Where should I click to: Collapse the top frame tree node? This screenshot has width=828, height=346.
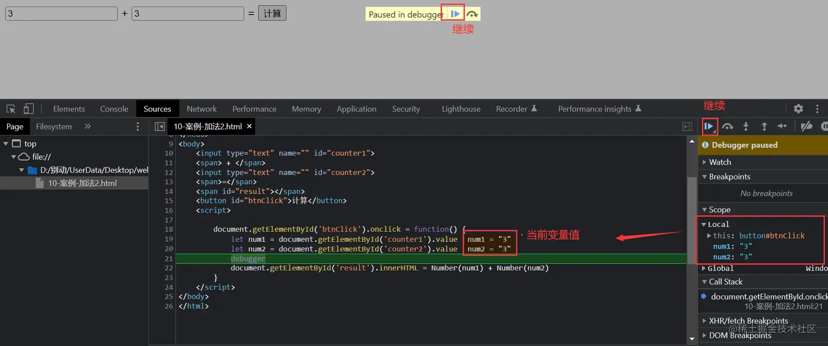(5, 144)
